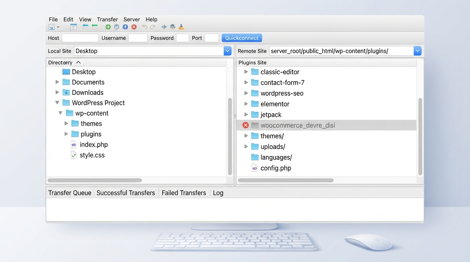
Task: Click the red error icon on woocommerce_devre_disi
Action: tap(246, 125)
